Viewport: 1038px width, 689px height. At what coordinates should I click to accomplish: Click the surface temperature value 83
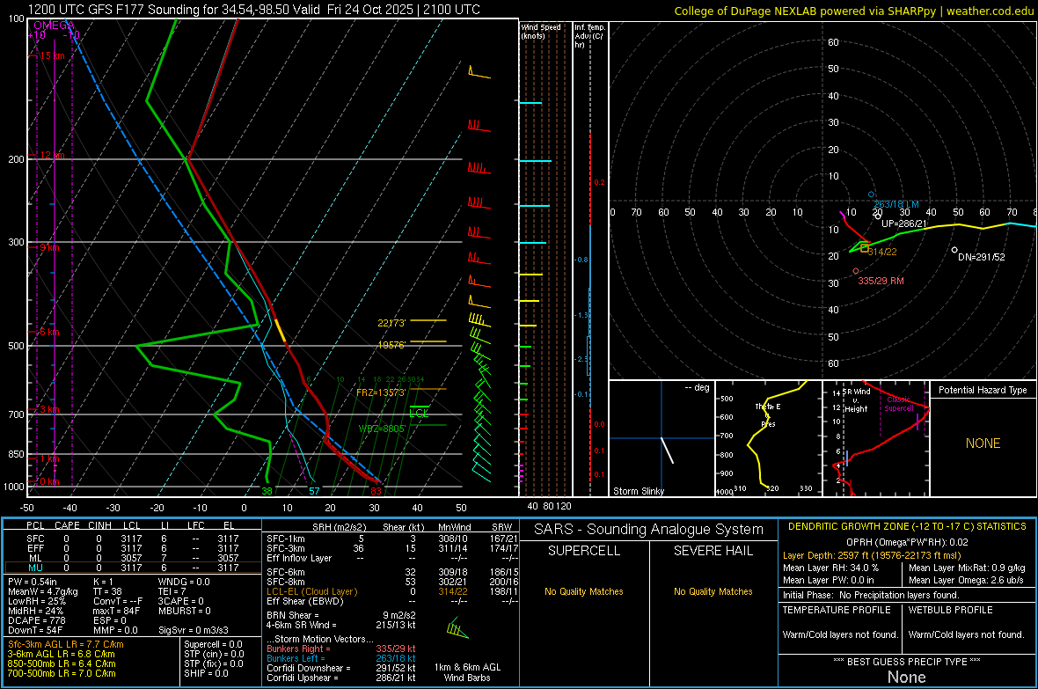pyautogui.click(x=376, y=491)
